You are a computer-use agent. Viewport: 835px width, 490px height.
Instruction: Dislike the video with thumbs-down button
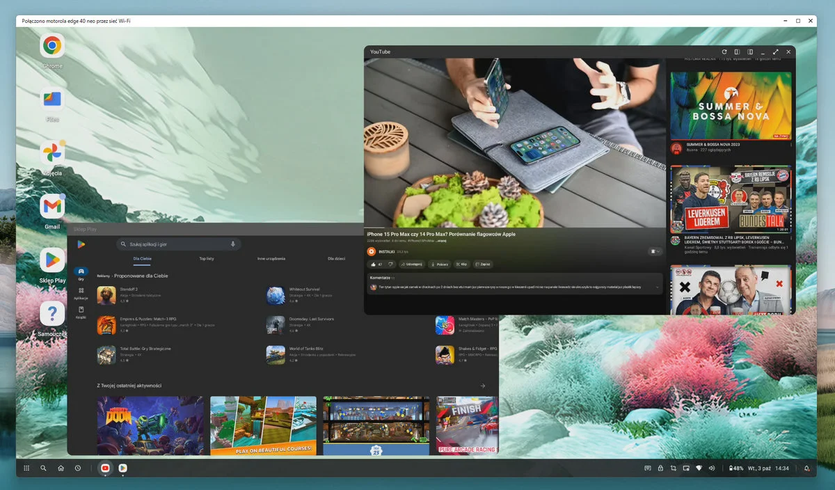390,264
